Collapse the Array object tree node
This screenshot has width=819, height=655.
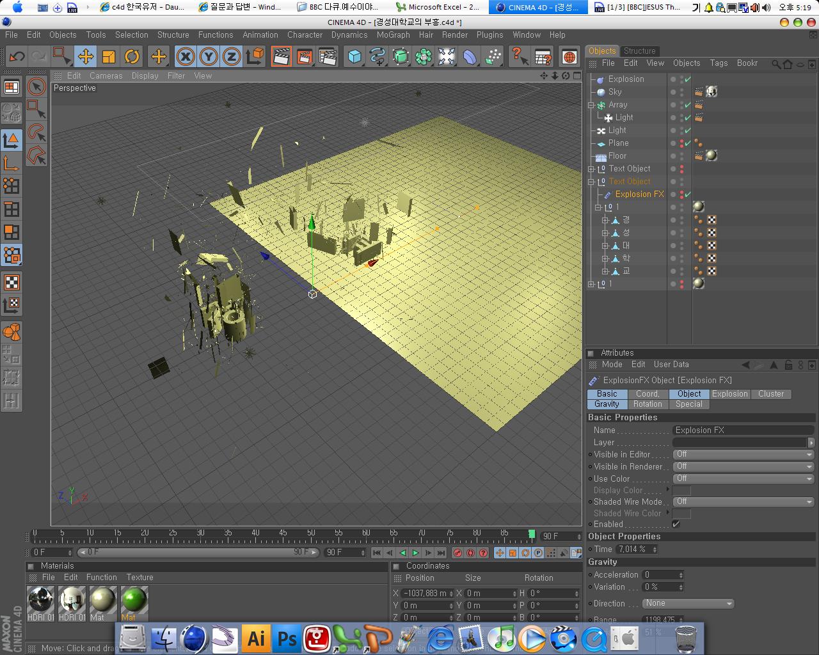592,105
